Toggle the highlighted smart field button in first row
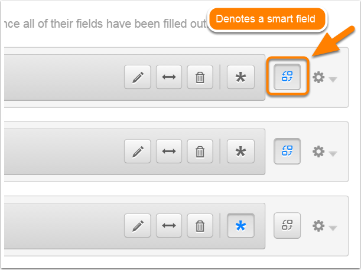This screenshot has height=270, width=361. pyautogui.click(x=287, y=77)
